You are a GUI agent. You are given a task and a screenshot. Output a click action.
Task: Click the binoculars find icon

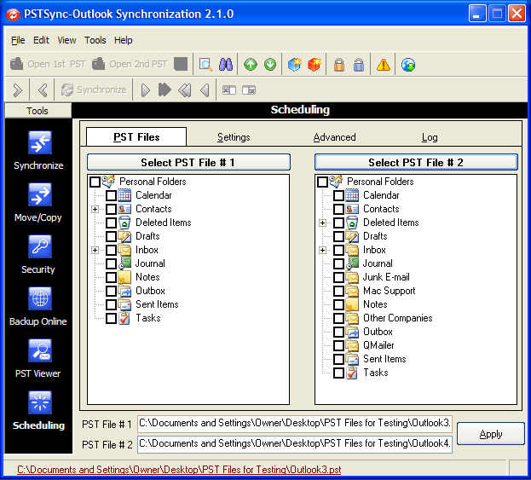pyautogui.click(x=226, y=64)
